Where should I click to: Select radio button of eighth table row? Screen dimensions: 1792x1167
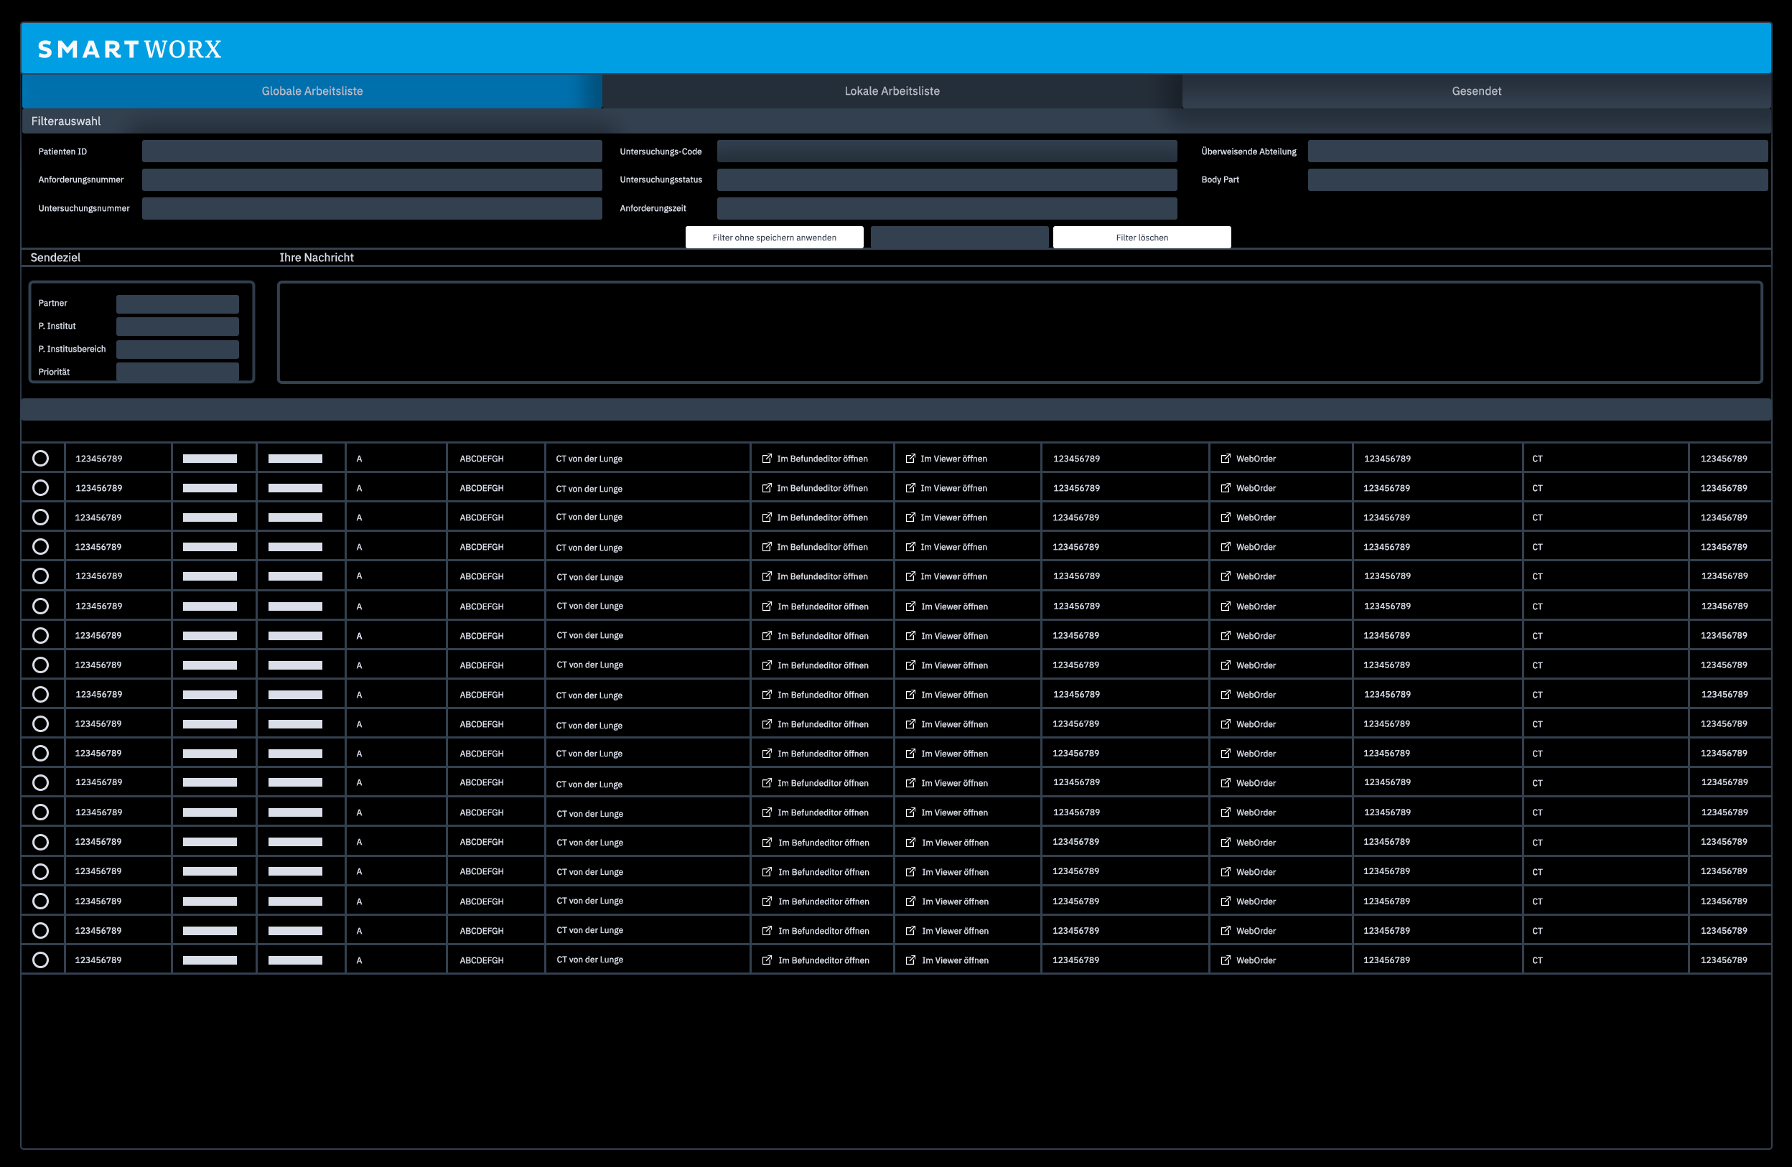click(x=41, y=664)
